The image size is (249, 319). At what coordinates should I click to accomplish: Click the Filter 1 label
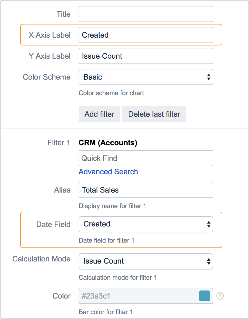(59, 143)
